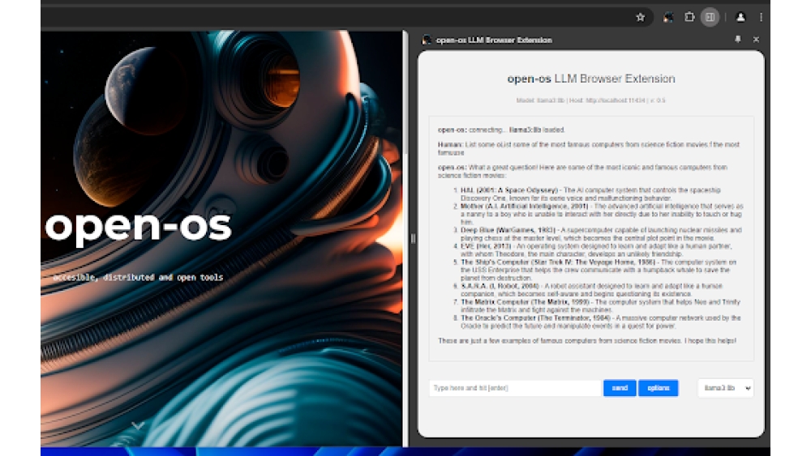
Task: Click list entry Mother A.I. Artificial Intelligence
Action: point(602,214)
